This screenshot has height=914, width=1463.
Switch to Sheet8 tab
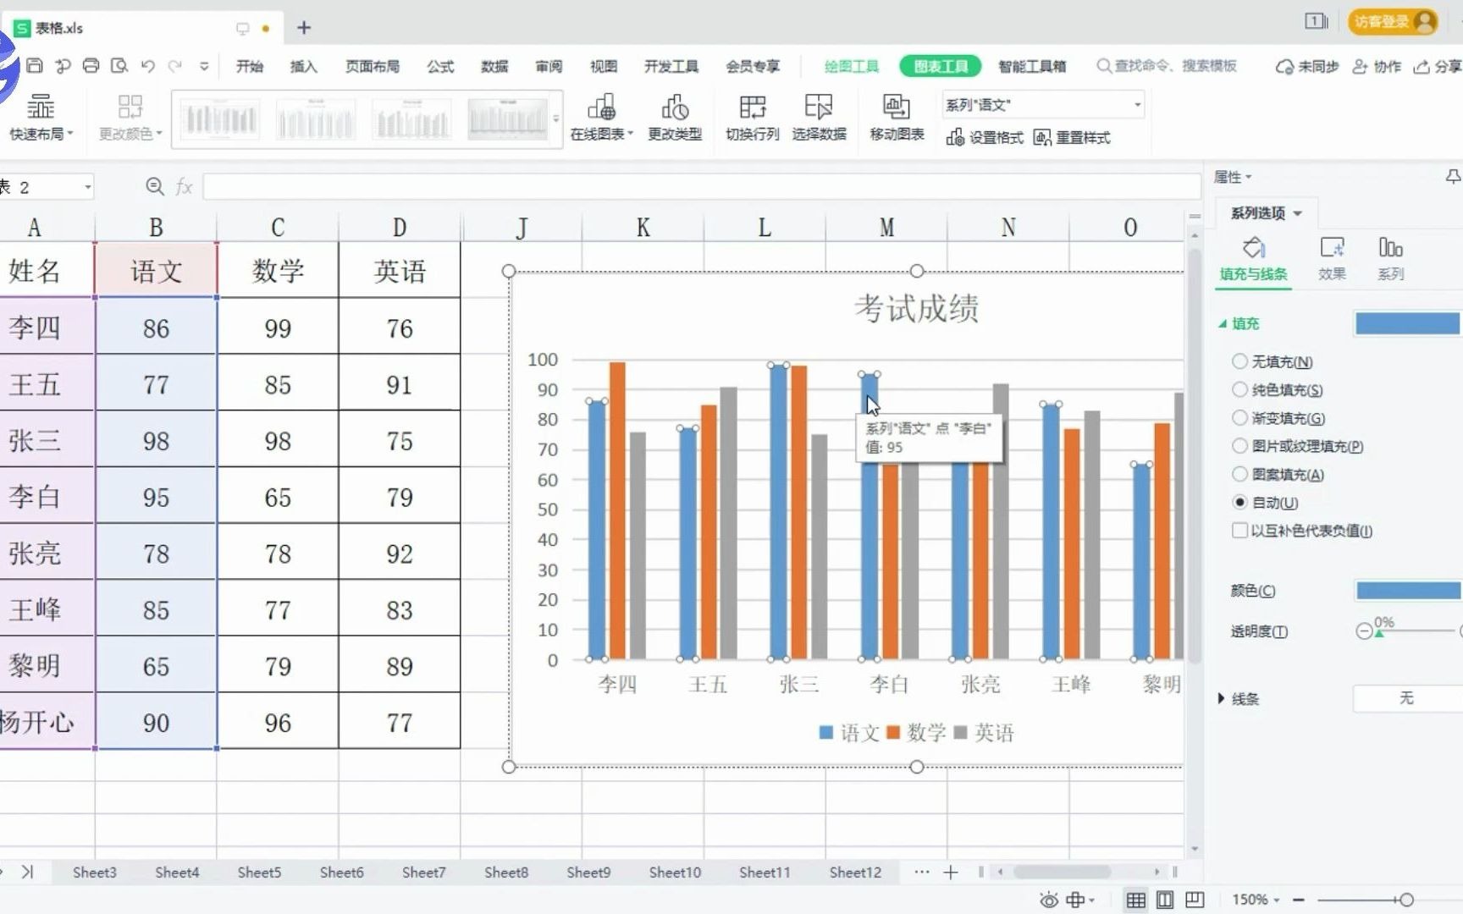506,872
